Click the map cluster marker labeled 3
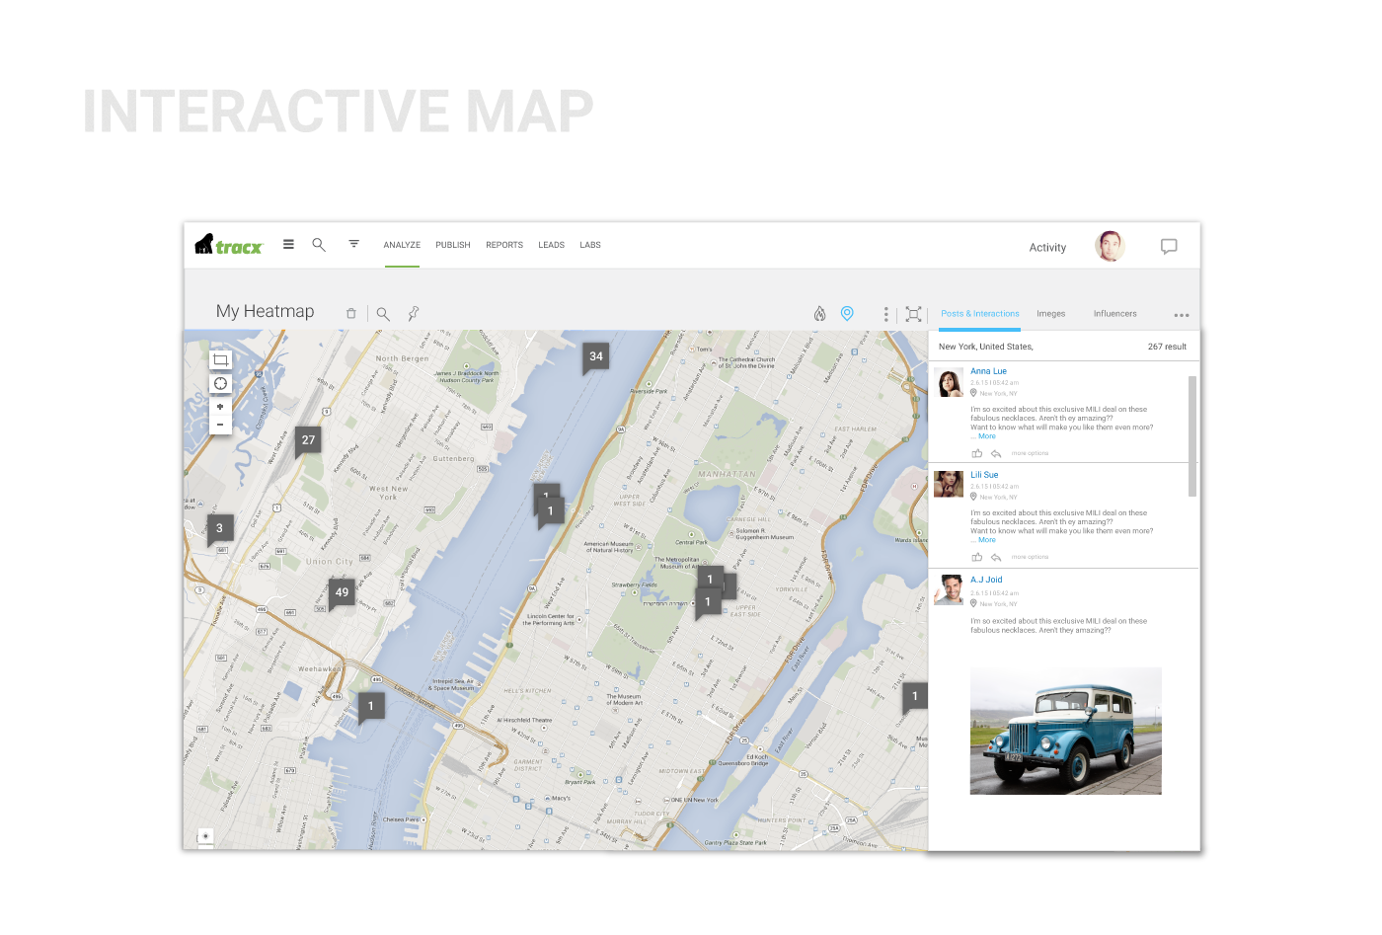1382x935 pixels. coord(219,528)
